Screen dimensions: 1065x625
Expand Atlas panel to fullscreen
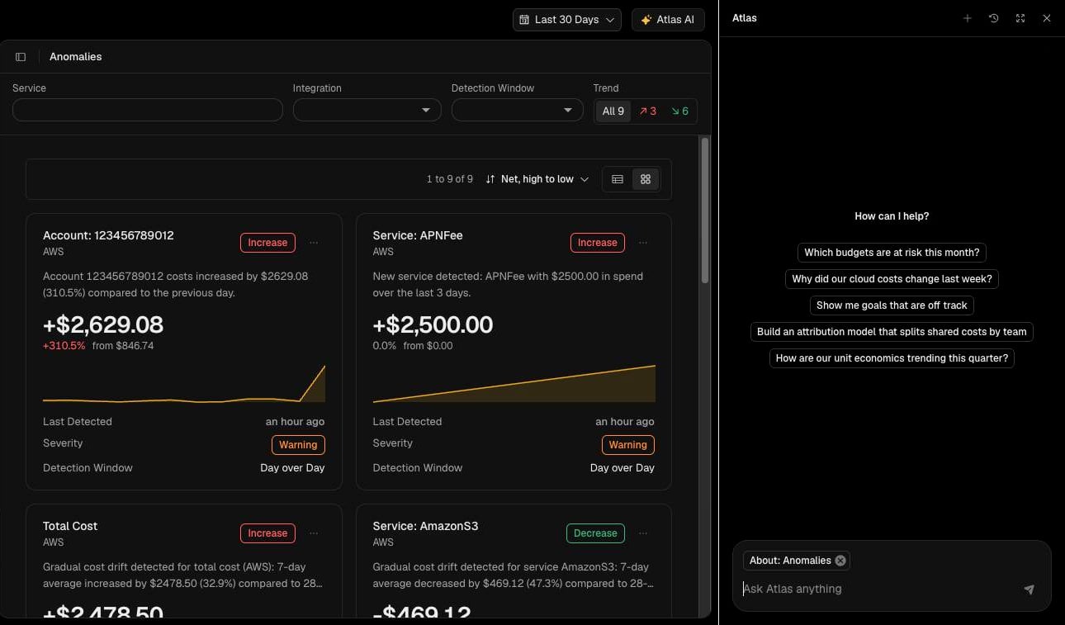pos(1020,18)
